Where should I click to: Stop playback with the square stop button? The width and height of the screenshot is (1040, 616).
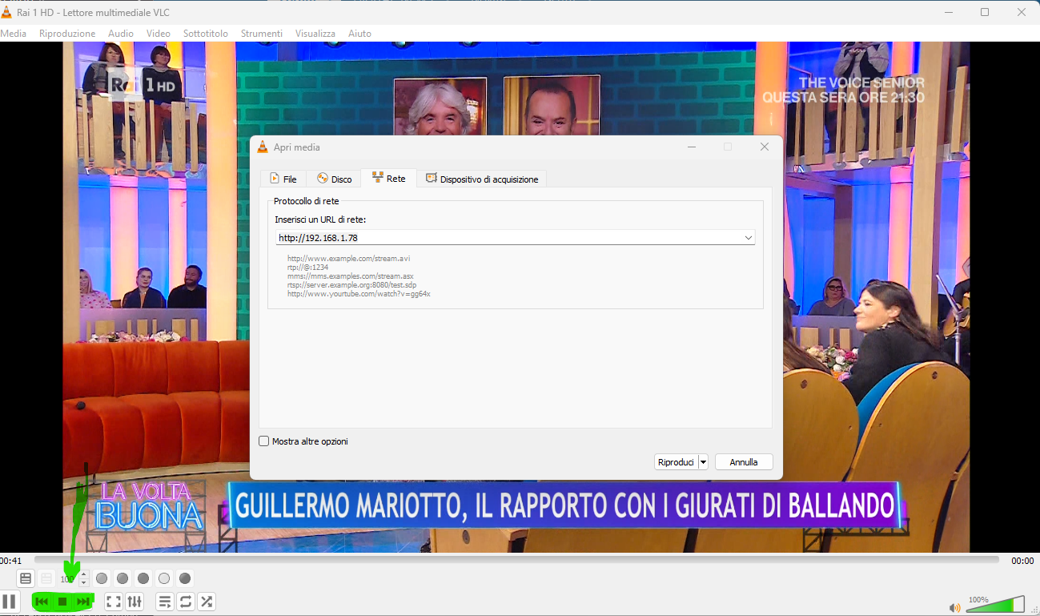[62, 602]
